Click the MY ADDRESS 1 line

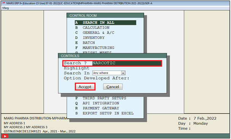click(x=14, y=123)
